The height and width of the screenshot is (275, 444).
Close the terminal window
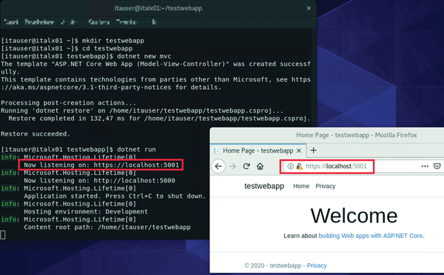click(309, 8)
